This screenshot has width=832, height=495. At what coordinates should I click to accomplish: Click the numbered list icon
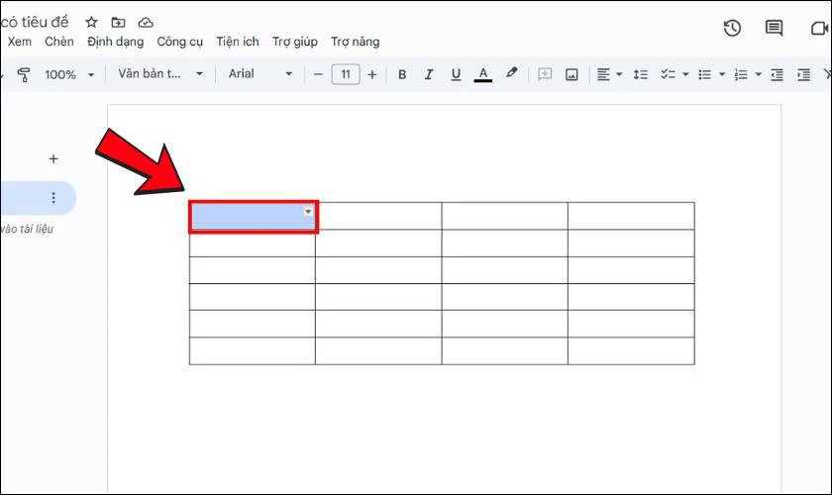(741, 74)
